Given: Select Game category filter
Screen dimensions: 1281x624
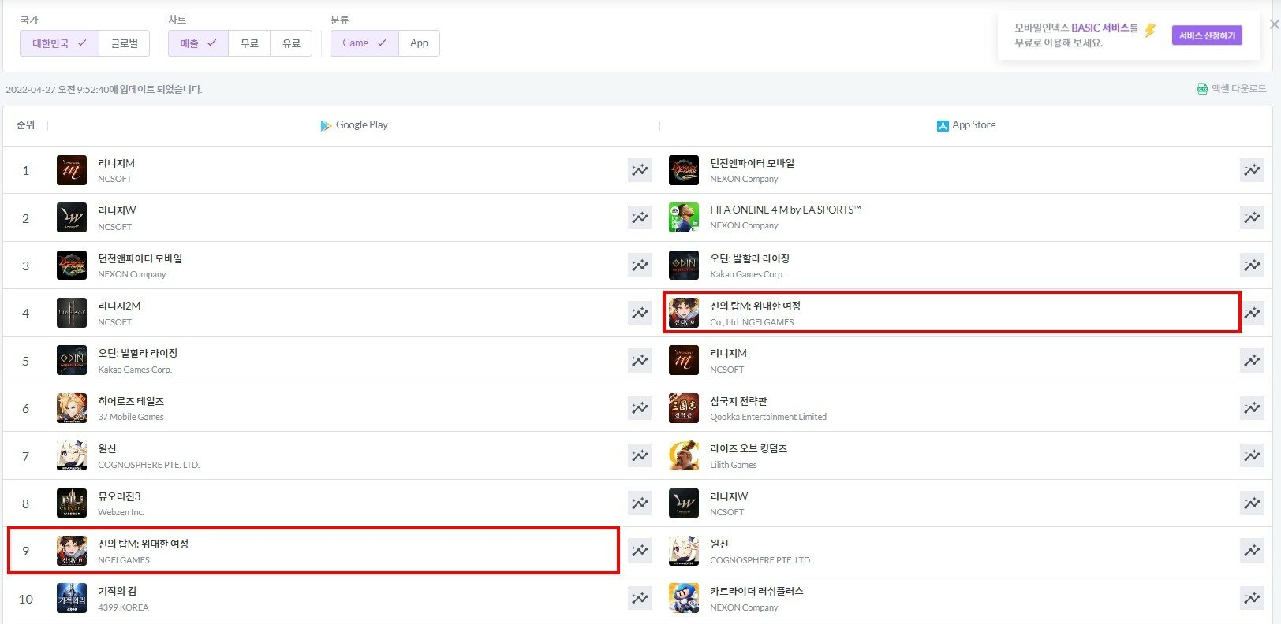Looking at the screenshot, I should pos(364,43).
